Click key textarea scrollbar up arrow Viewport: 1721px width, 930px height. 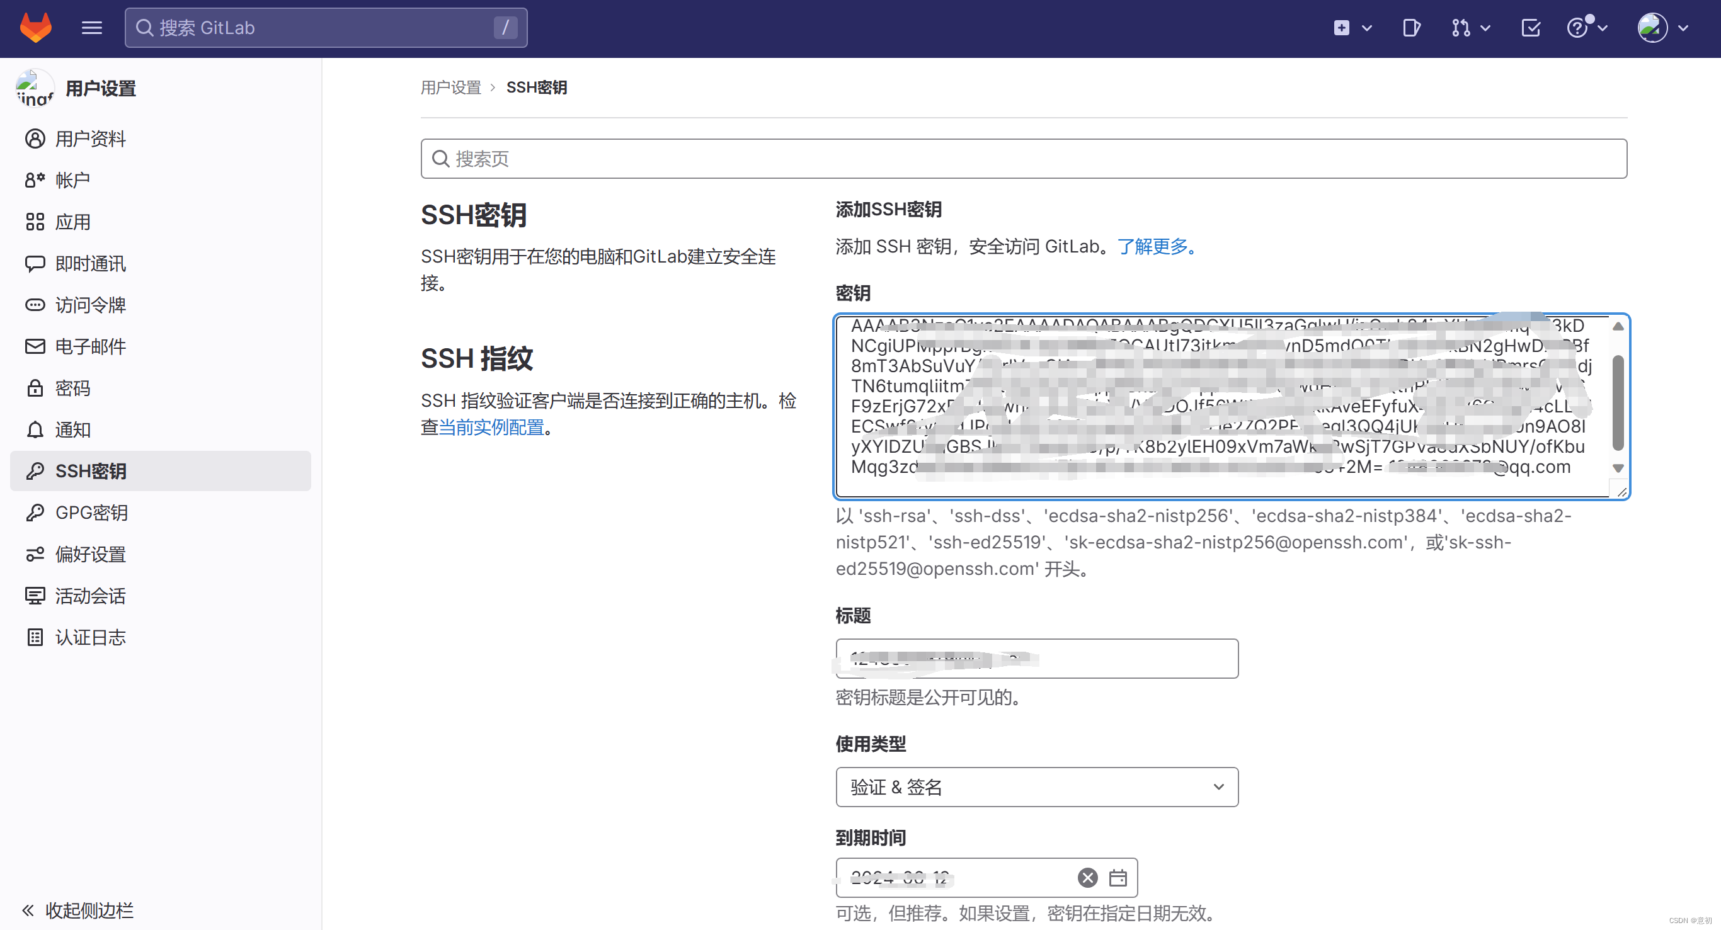[1618, 326]
